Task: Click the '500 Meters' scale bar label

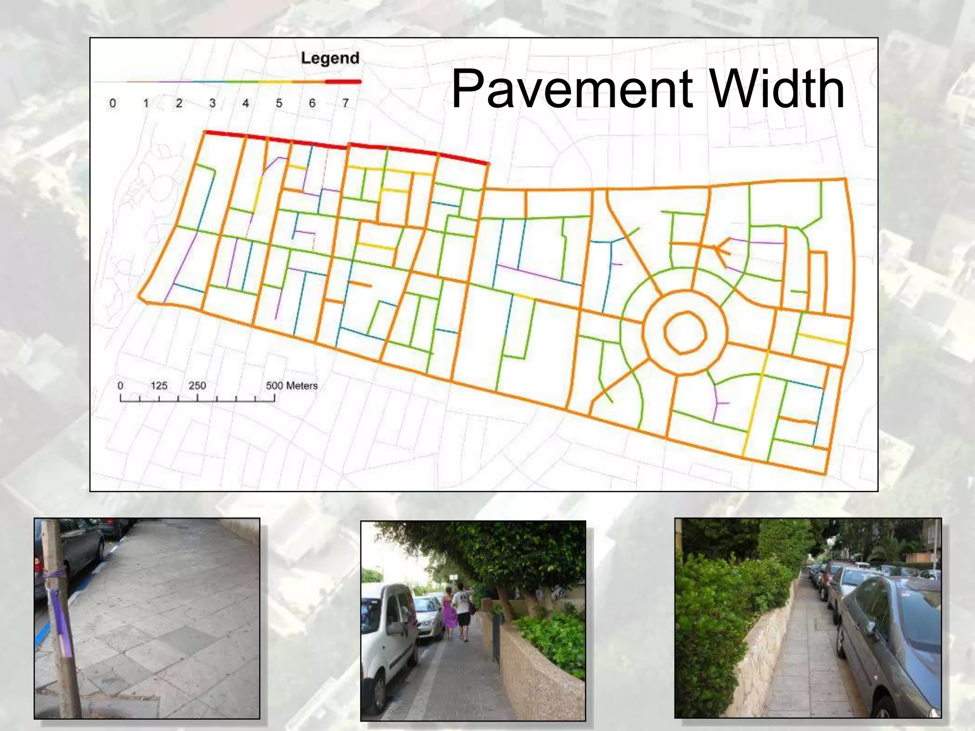Action: [291, 385]
